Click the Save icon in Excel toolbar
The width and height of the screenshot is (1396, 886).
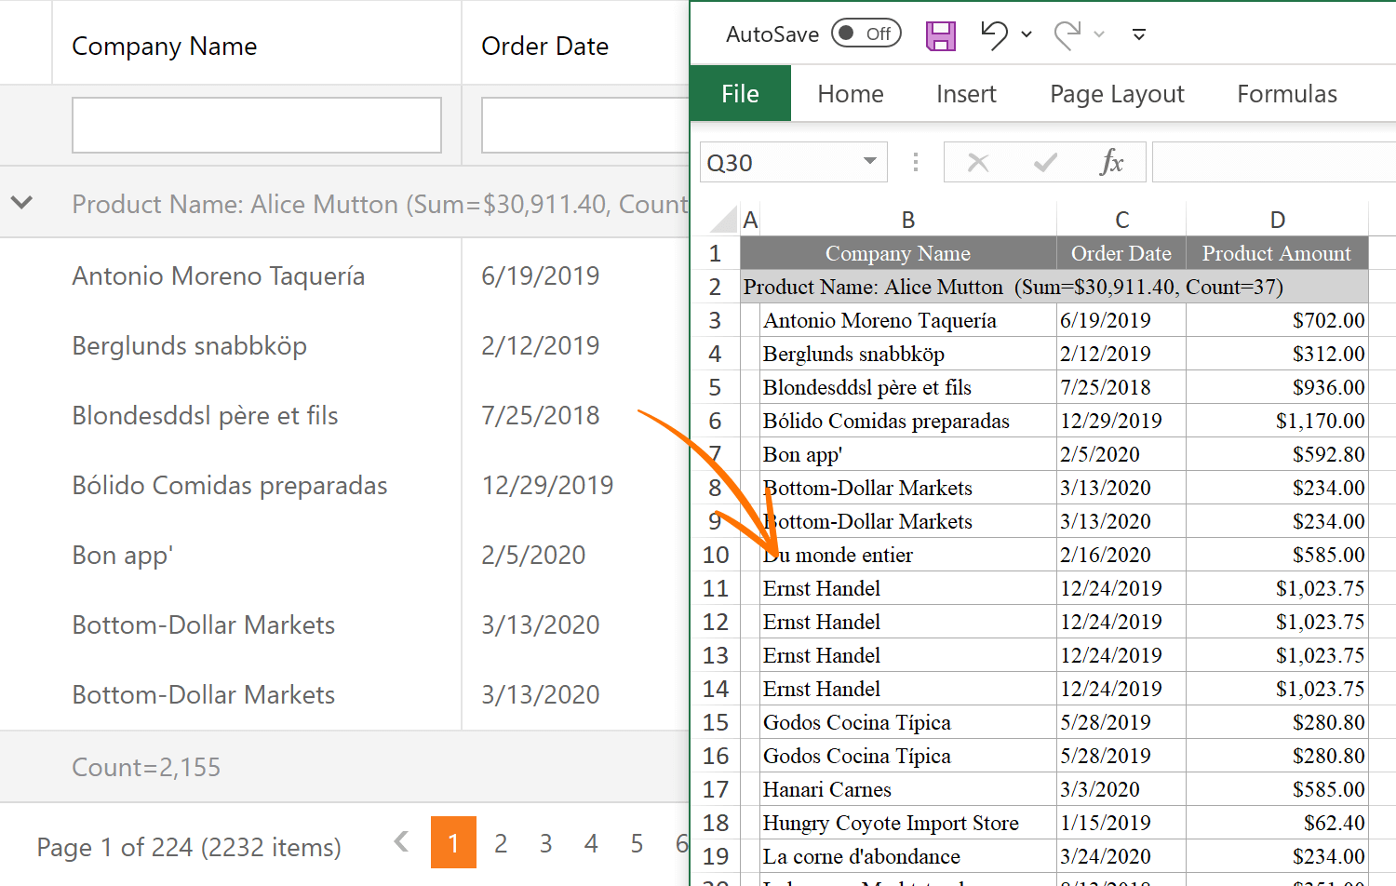click(x=941, y=35)
